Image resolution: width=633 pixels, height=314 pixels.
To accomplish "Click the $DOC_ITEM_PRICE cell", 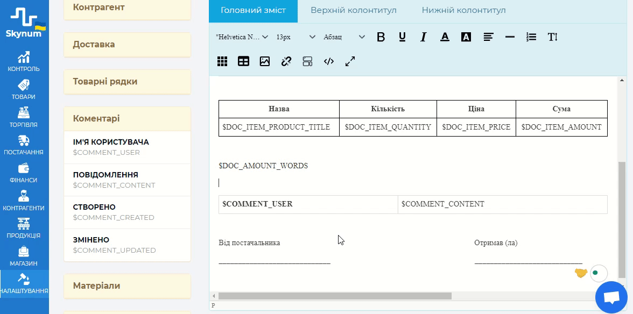I will (476, 127).
